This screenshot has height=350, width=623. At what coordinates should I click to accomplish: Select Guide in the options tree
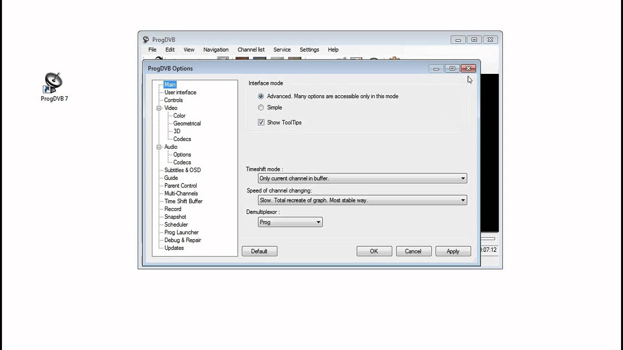tap(171, 178)
